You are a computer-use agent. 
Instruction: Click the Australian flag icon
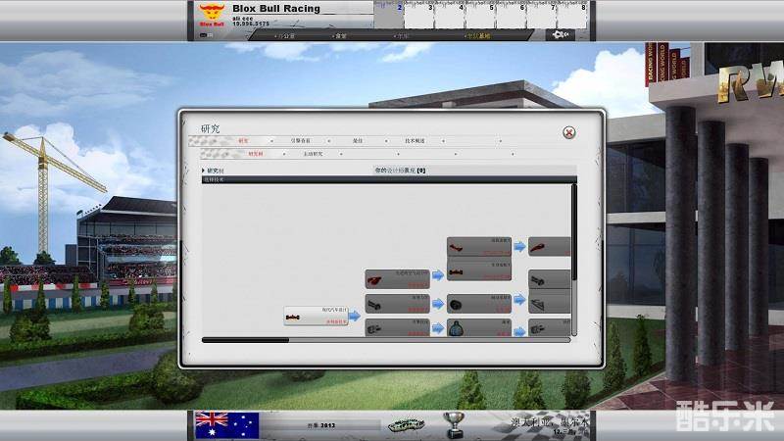tap(226, 424)
